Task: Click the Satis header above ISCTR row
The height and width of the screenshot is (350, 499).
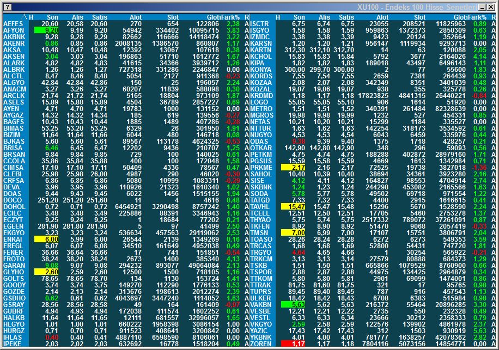Action: pyautogui.click(x=346, y=17)
